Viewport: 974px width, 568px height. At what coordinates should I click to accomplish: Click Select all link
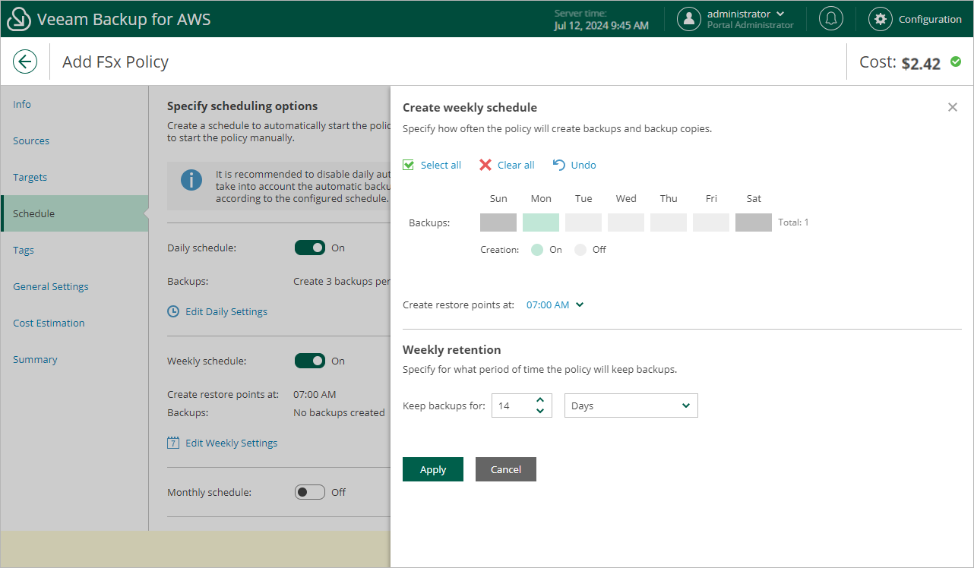(441, 165)
